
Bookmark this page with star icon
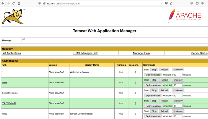click(171, 3)
